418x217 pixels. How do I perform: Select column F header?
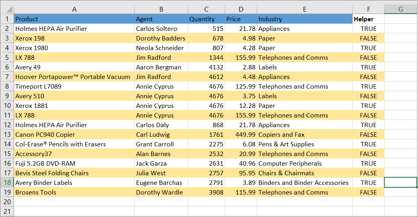368,9
